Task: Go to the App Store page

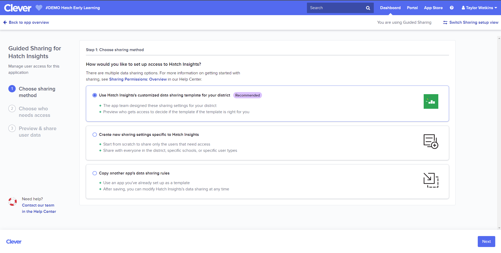Action: [433, 8]
